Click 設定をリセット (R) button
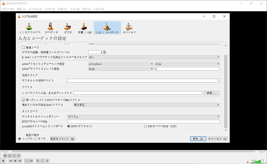This screenshot has width=267, height=164. [62, 139]
